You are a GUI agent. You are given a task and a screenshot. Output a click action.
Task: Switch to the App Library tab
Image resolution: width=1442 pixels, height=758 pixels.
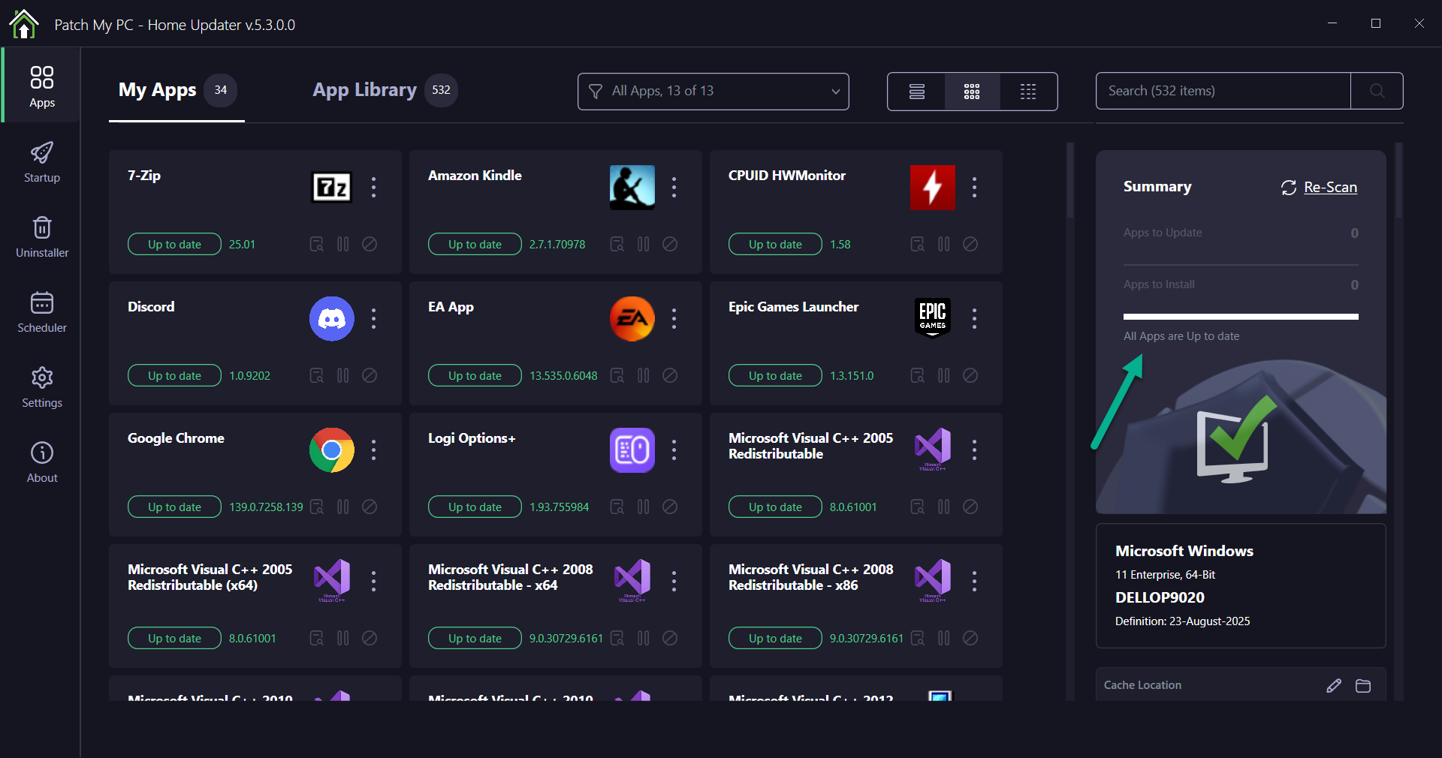click(364, 90)
